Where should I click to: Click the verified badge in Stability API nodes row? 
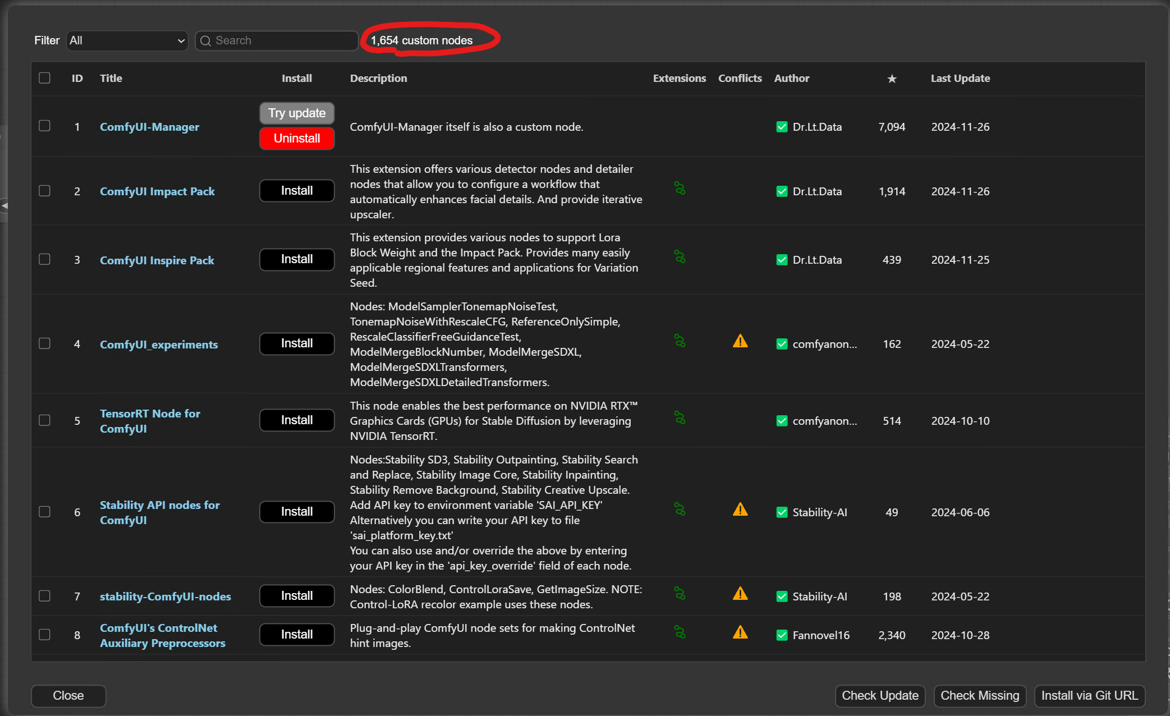[782, 512]
